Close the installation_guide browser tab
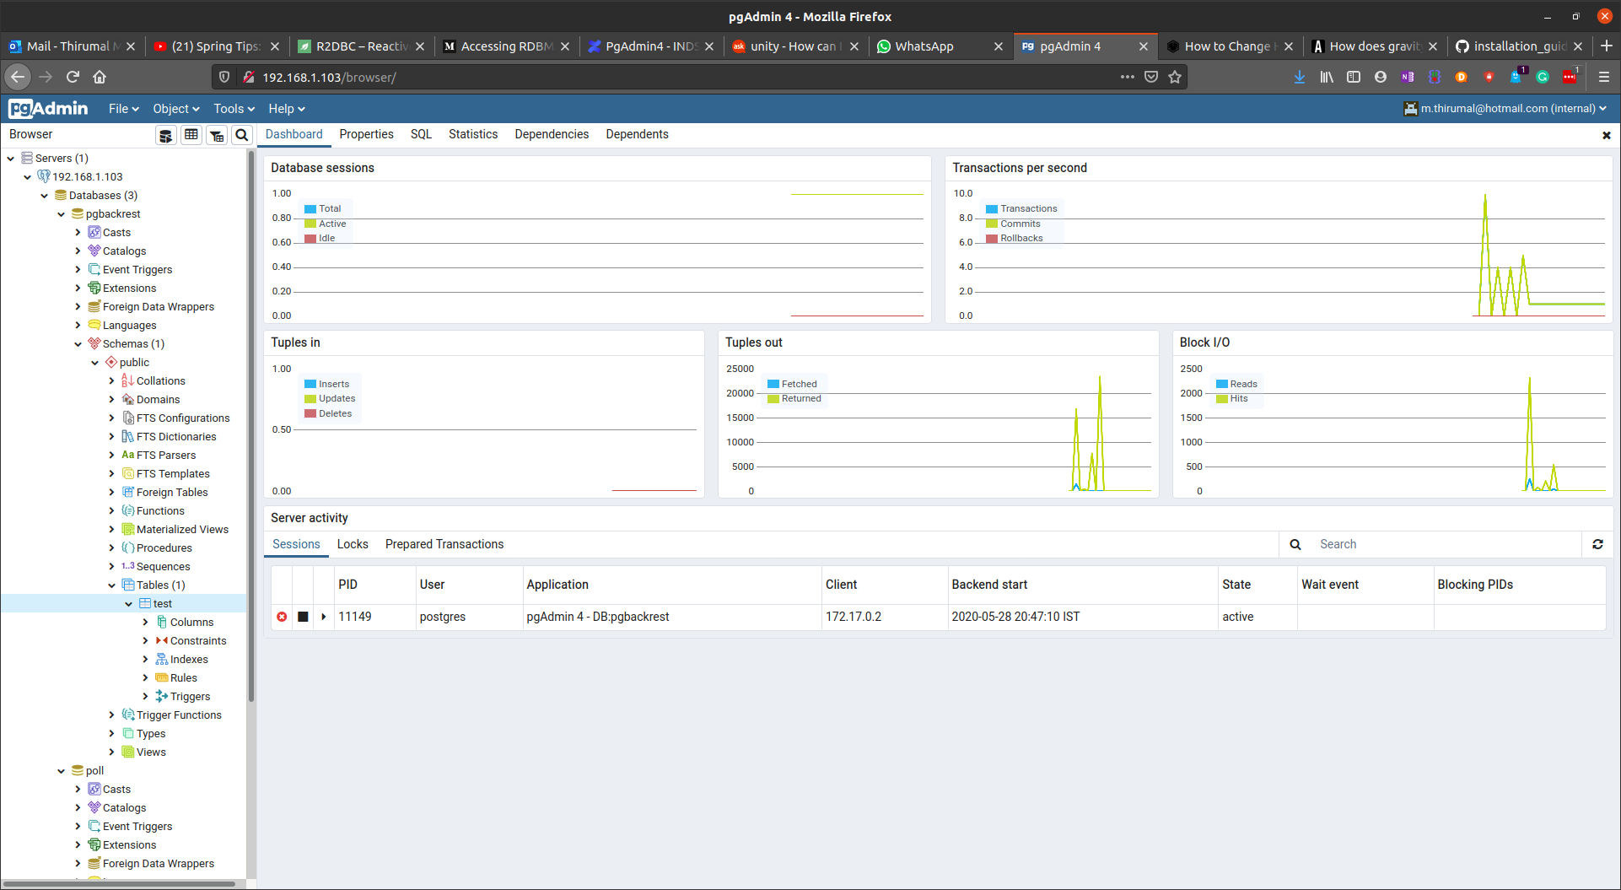Image resolution: width=1621 pixels, height=890 pixels. point(1578,46)
